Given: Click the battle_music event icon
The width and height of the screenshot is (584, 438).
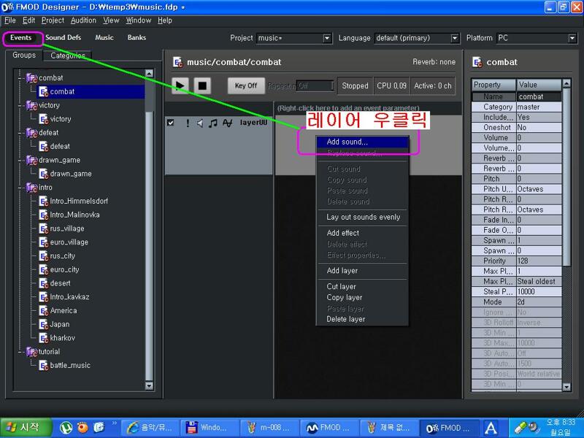Looking at the screenshot, I should (44, 366).
